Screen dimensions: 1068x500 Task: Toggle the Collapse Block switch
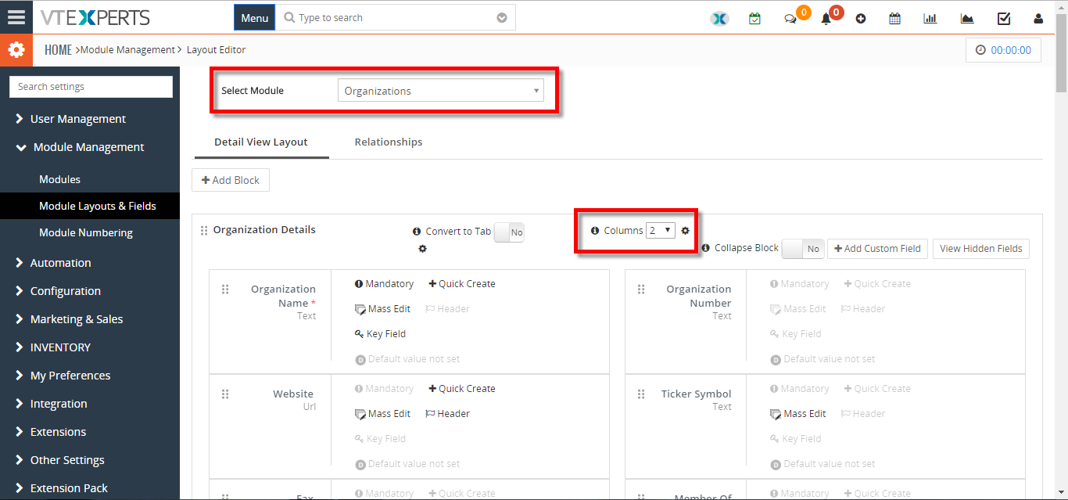[x=803, y=248]
